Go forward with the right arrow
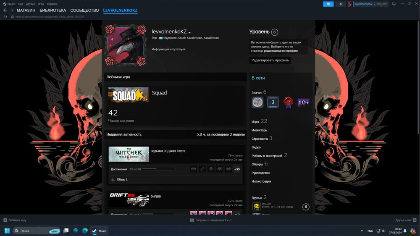 [12, 10]
